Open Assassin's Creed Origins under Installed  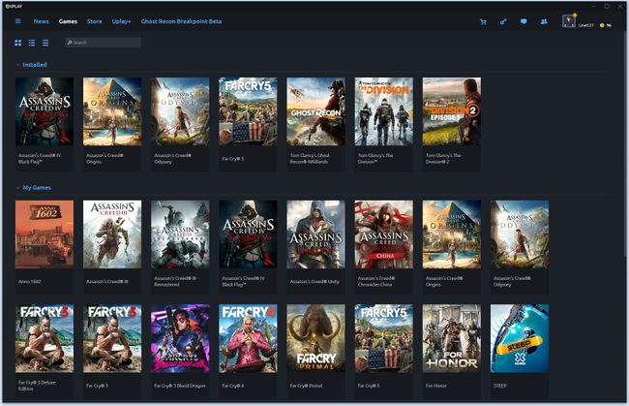point(112,124)
